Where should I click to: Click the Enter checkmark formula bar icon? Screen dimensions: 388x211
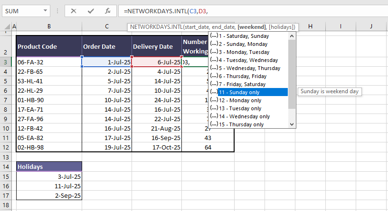click(x=90, y=10)
